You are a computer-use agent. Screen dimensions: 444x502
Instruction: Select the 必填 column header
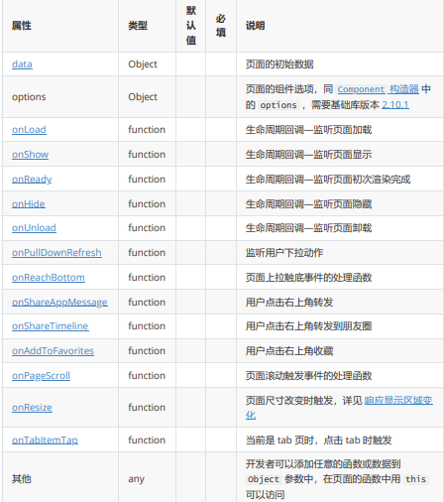(x=221, y=26)
